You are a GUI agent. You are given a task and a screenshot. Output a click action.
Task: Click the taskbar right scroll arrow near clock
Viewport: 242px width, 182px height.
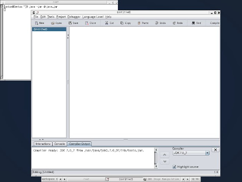pos(188,179)
